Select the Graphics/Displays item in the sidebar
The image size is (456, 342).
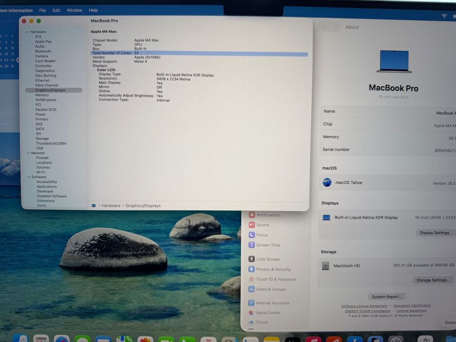coord(54,90)
